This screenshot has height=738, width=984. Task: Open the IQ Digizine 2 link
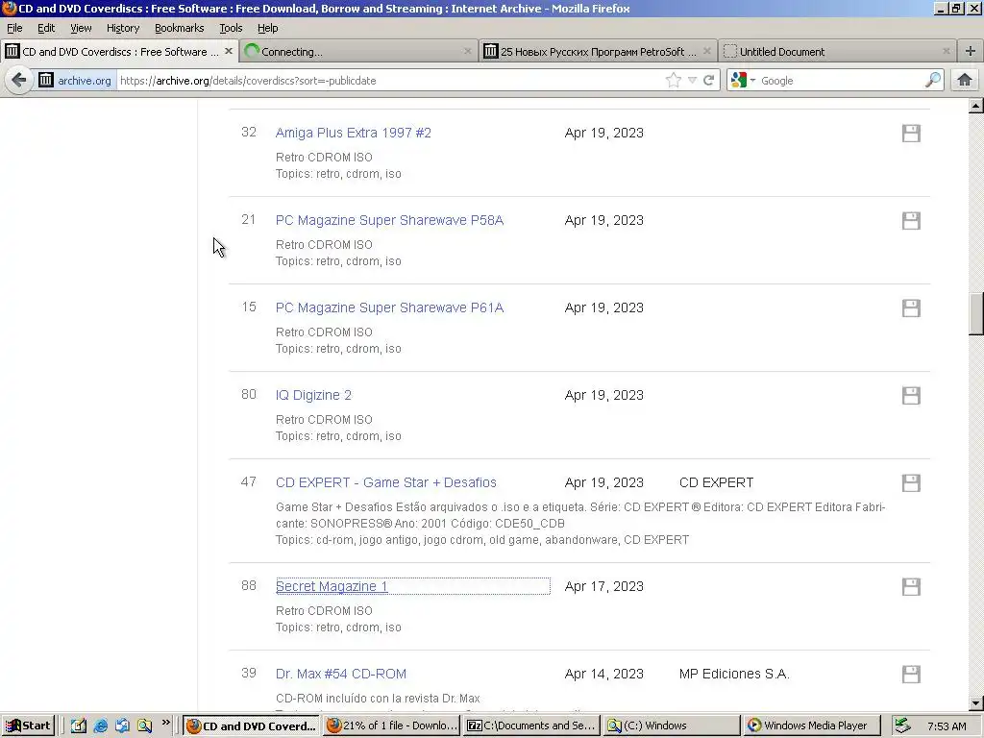click(314, 395)
